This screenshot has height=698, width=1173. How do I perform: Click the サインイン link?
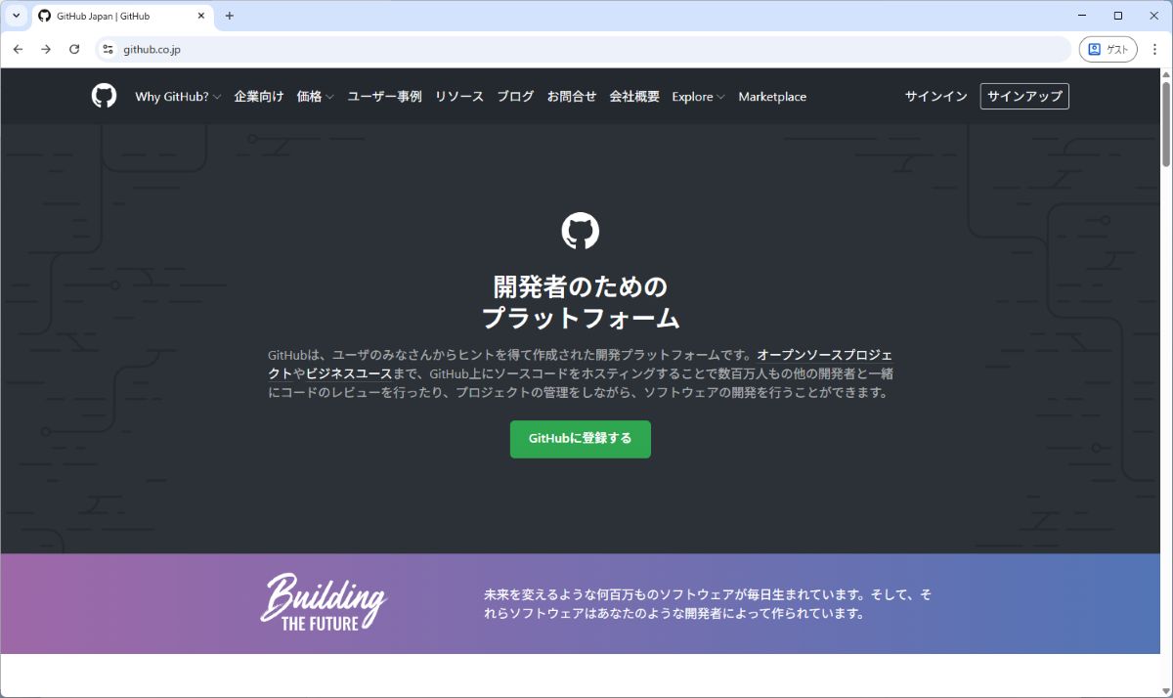[935, 96]
